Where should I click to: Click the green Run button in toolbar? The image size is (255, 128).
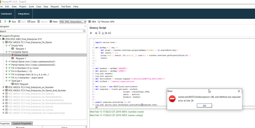12,22
